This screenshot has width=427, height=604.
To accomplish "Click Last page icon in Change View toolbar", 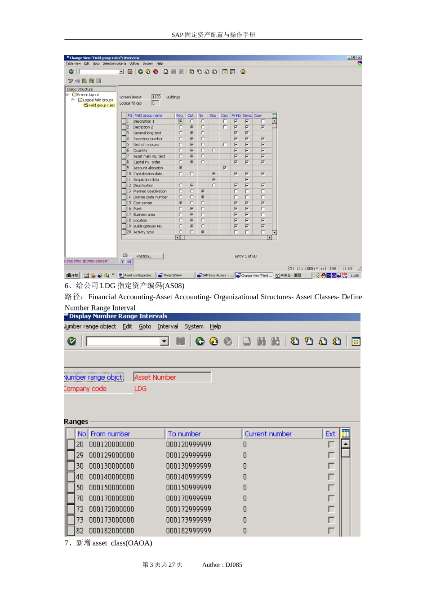I will click(214, 71).
